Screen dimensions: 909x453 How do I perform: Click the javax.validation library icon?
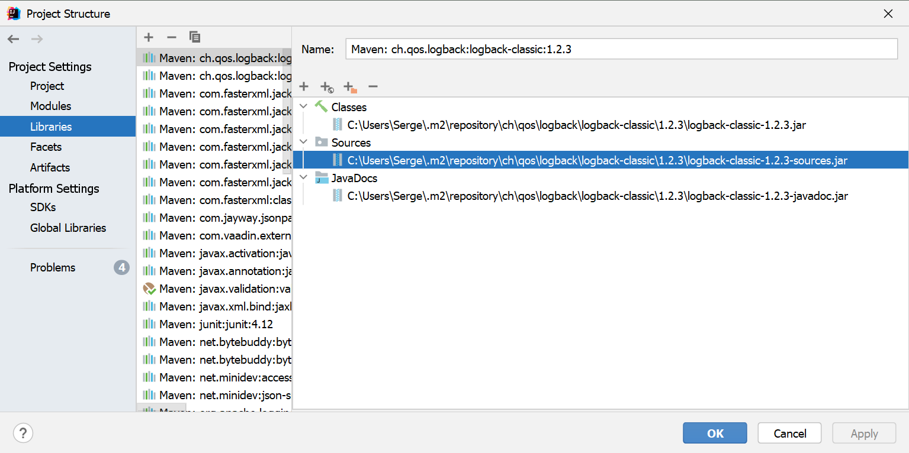click(x=149, y=289)
